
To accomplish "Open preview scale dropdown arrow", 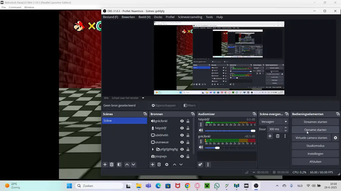I will (x=143, y=98).
